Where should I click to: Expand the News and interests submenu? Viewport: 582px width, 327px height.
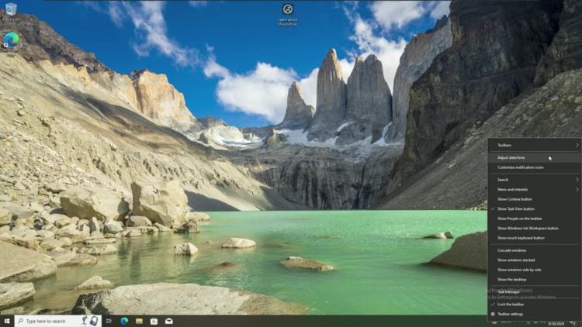(x=534, y=189)
